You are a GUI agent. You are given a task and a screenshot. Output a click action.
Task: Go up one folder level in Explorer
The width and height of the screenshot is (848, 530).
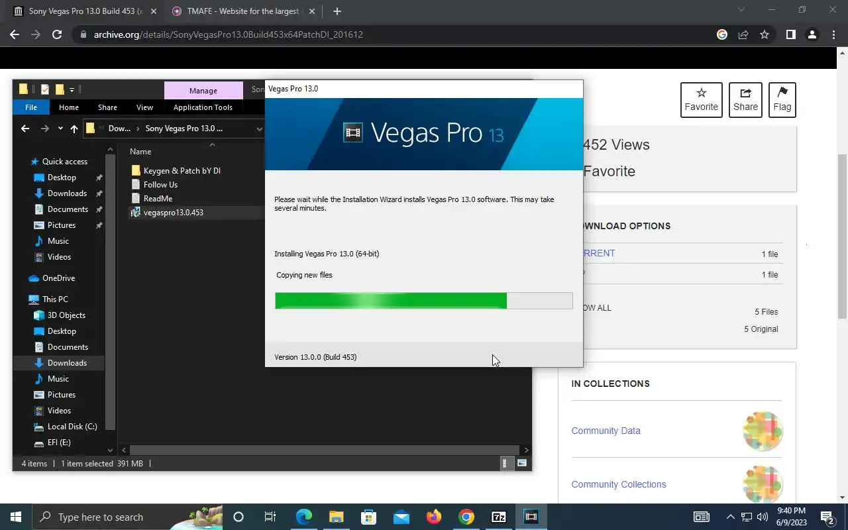coord(74,129)
